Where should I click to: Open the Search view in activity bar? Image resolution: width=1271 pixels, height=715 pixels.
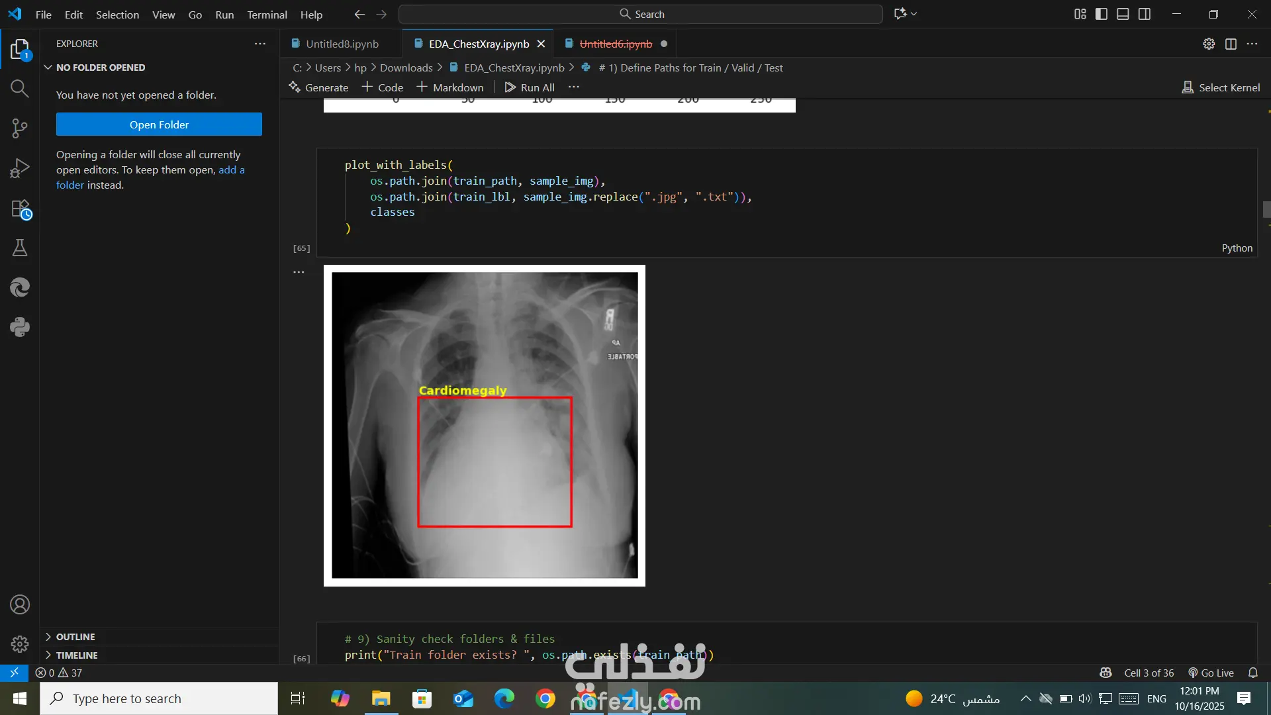pyautogui.click(x=20, y=89)
